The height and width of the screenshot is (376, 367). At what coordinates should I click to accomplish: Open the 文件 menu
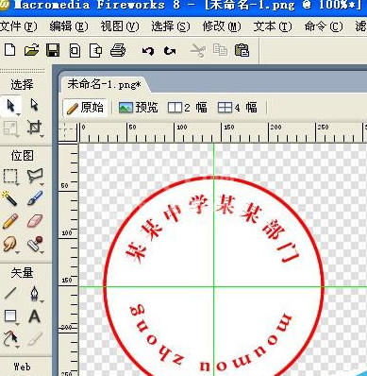click(19, 26)
